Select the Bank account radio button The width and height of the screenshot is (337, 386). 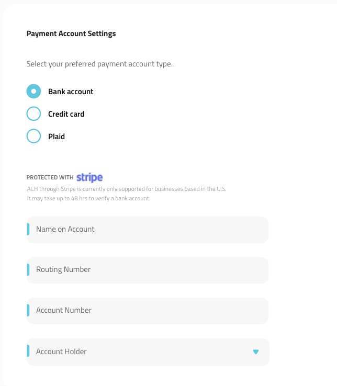(x=33, y=92)
